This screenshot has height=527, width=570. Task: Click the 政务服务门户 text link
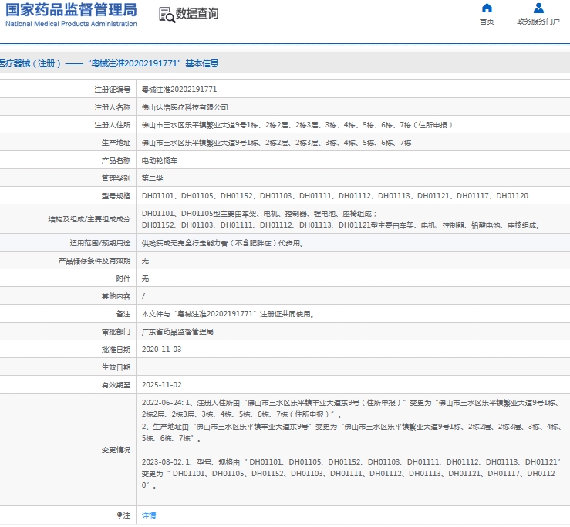[x=538, y=22]
